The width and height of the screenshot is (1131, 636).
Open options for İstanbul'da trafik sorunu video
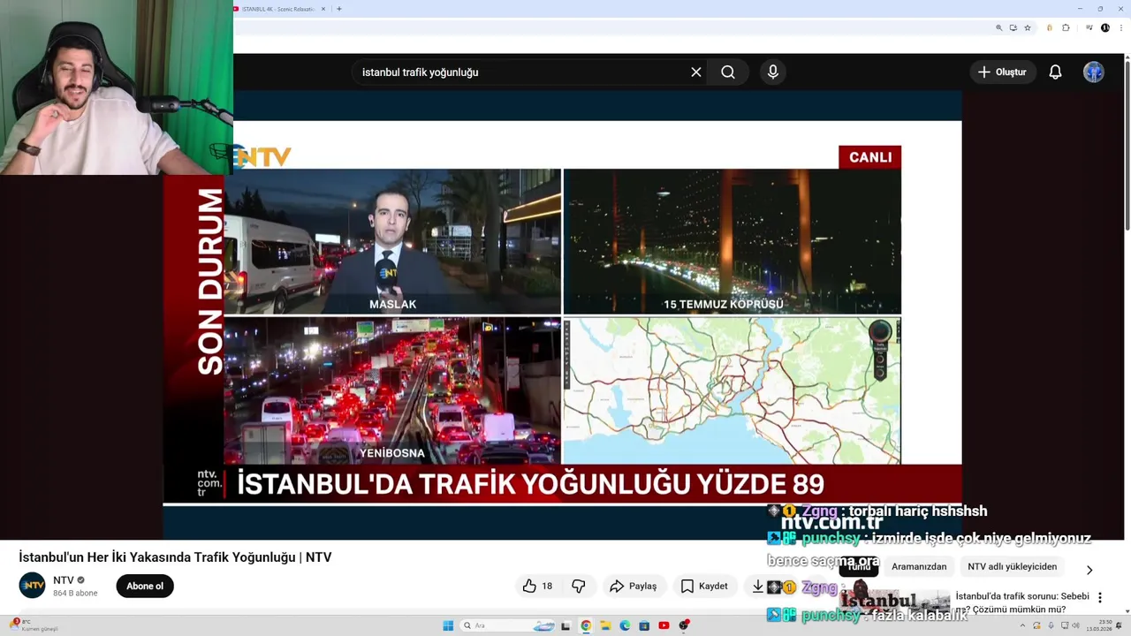point(1100,598)
